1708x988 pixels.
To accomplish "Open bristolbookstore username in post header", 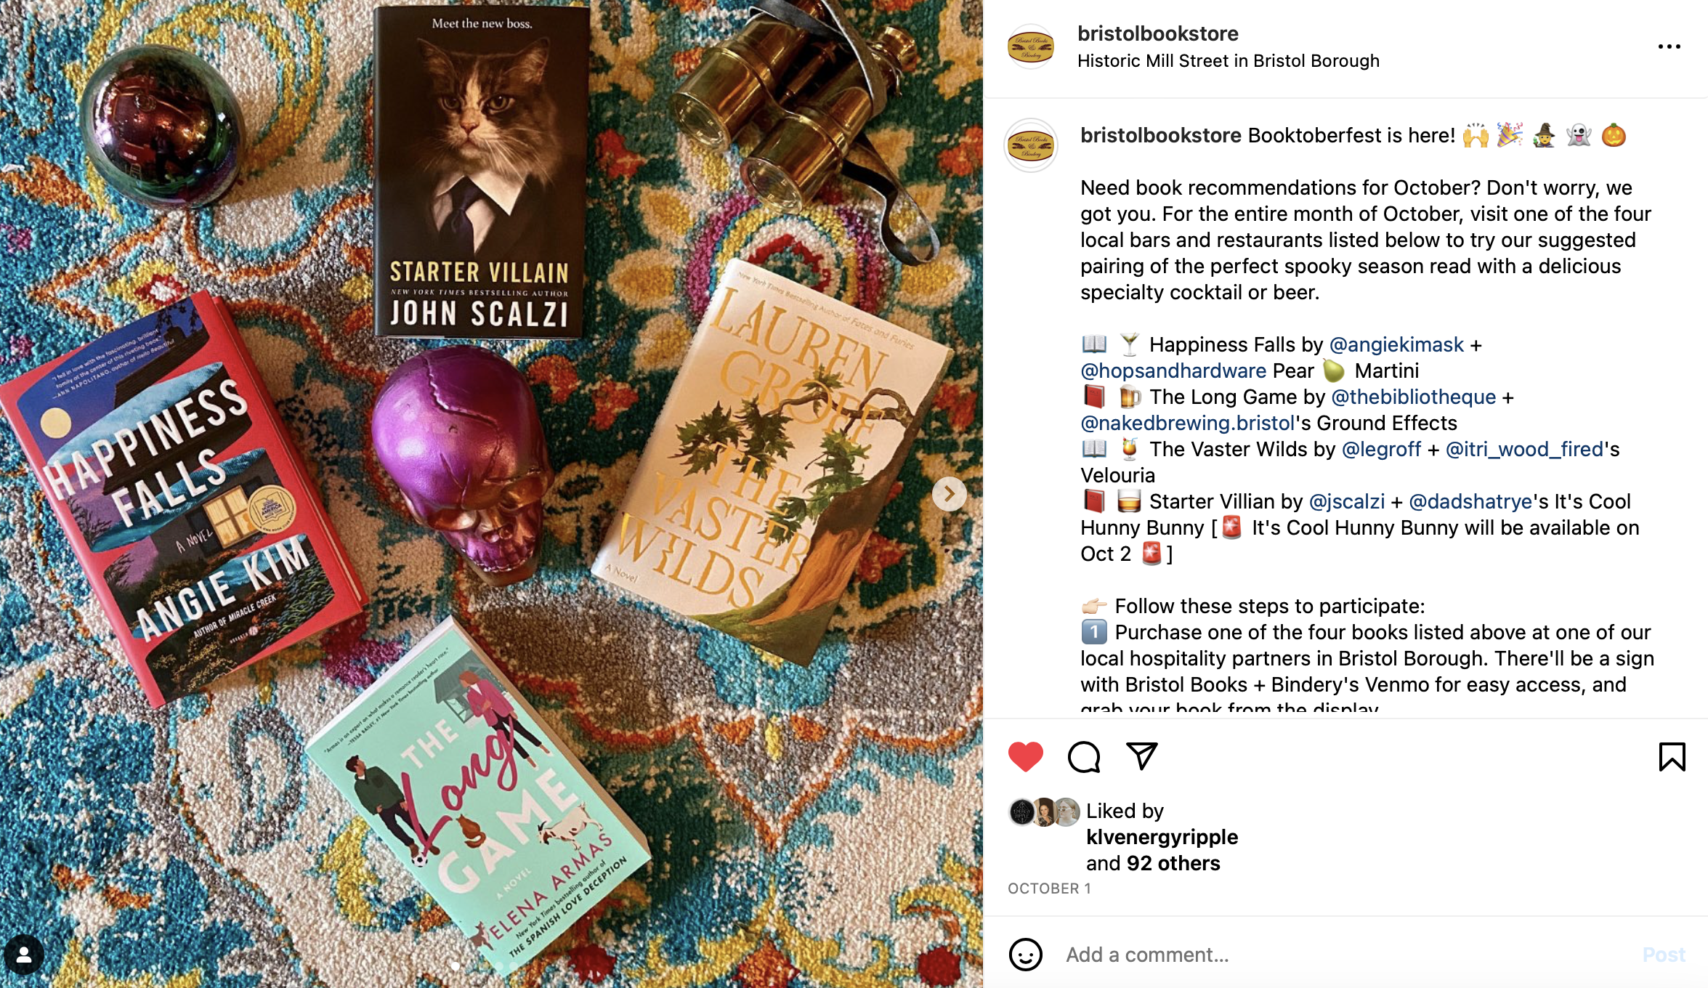I will pos(1157,33).
